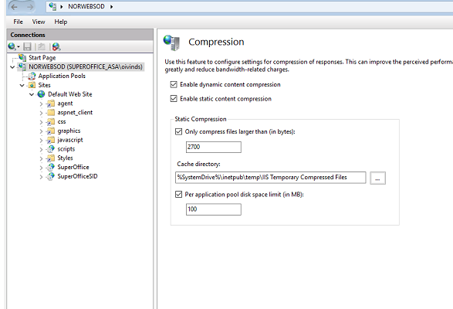Uncheck Enable static content compression

click(x=174, y=99)
